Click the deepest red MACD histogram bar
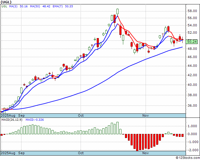 [137, 142]
